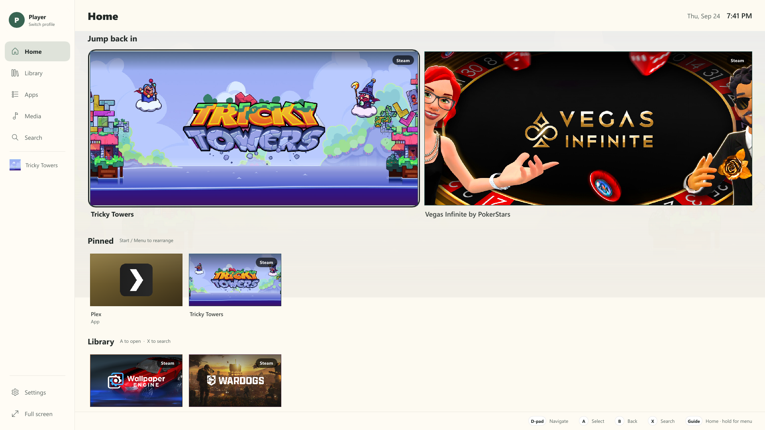Select the Apps list icon
The height and width of the screenshot is (430, 765).
[15, 94]
